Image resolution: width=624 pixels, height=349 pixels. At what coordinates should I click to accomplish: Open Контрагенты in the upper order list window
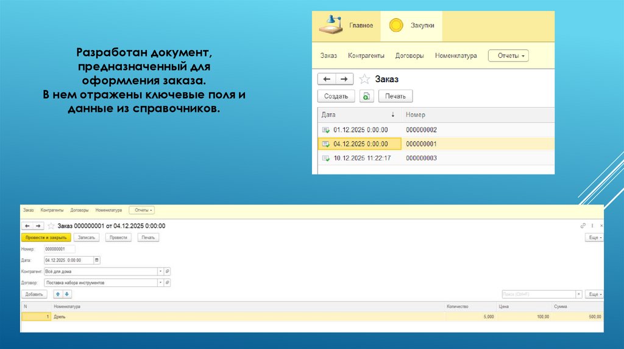point(366,55)
